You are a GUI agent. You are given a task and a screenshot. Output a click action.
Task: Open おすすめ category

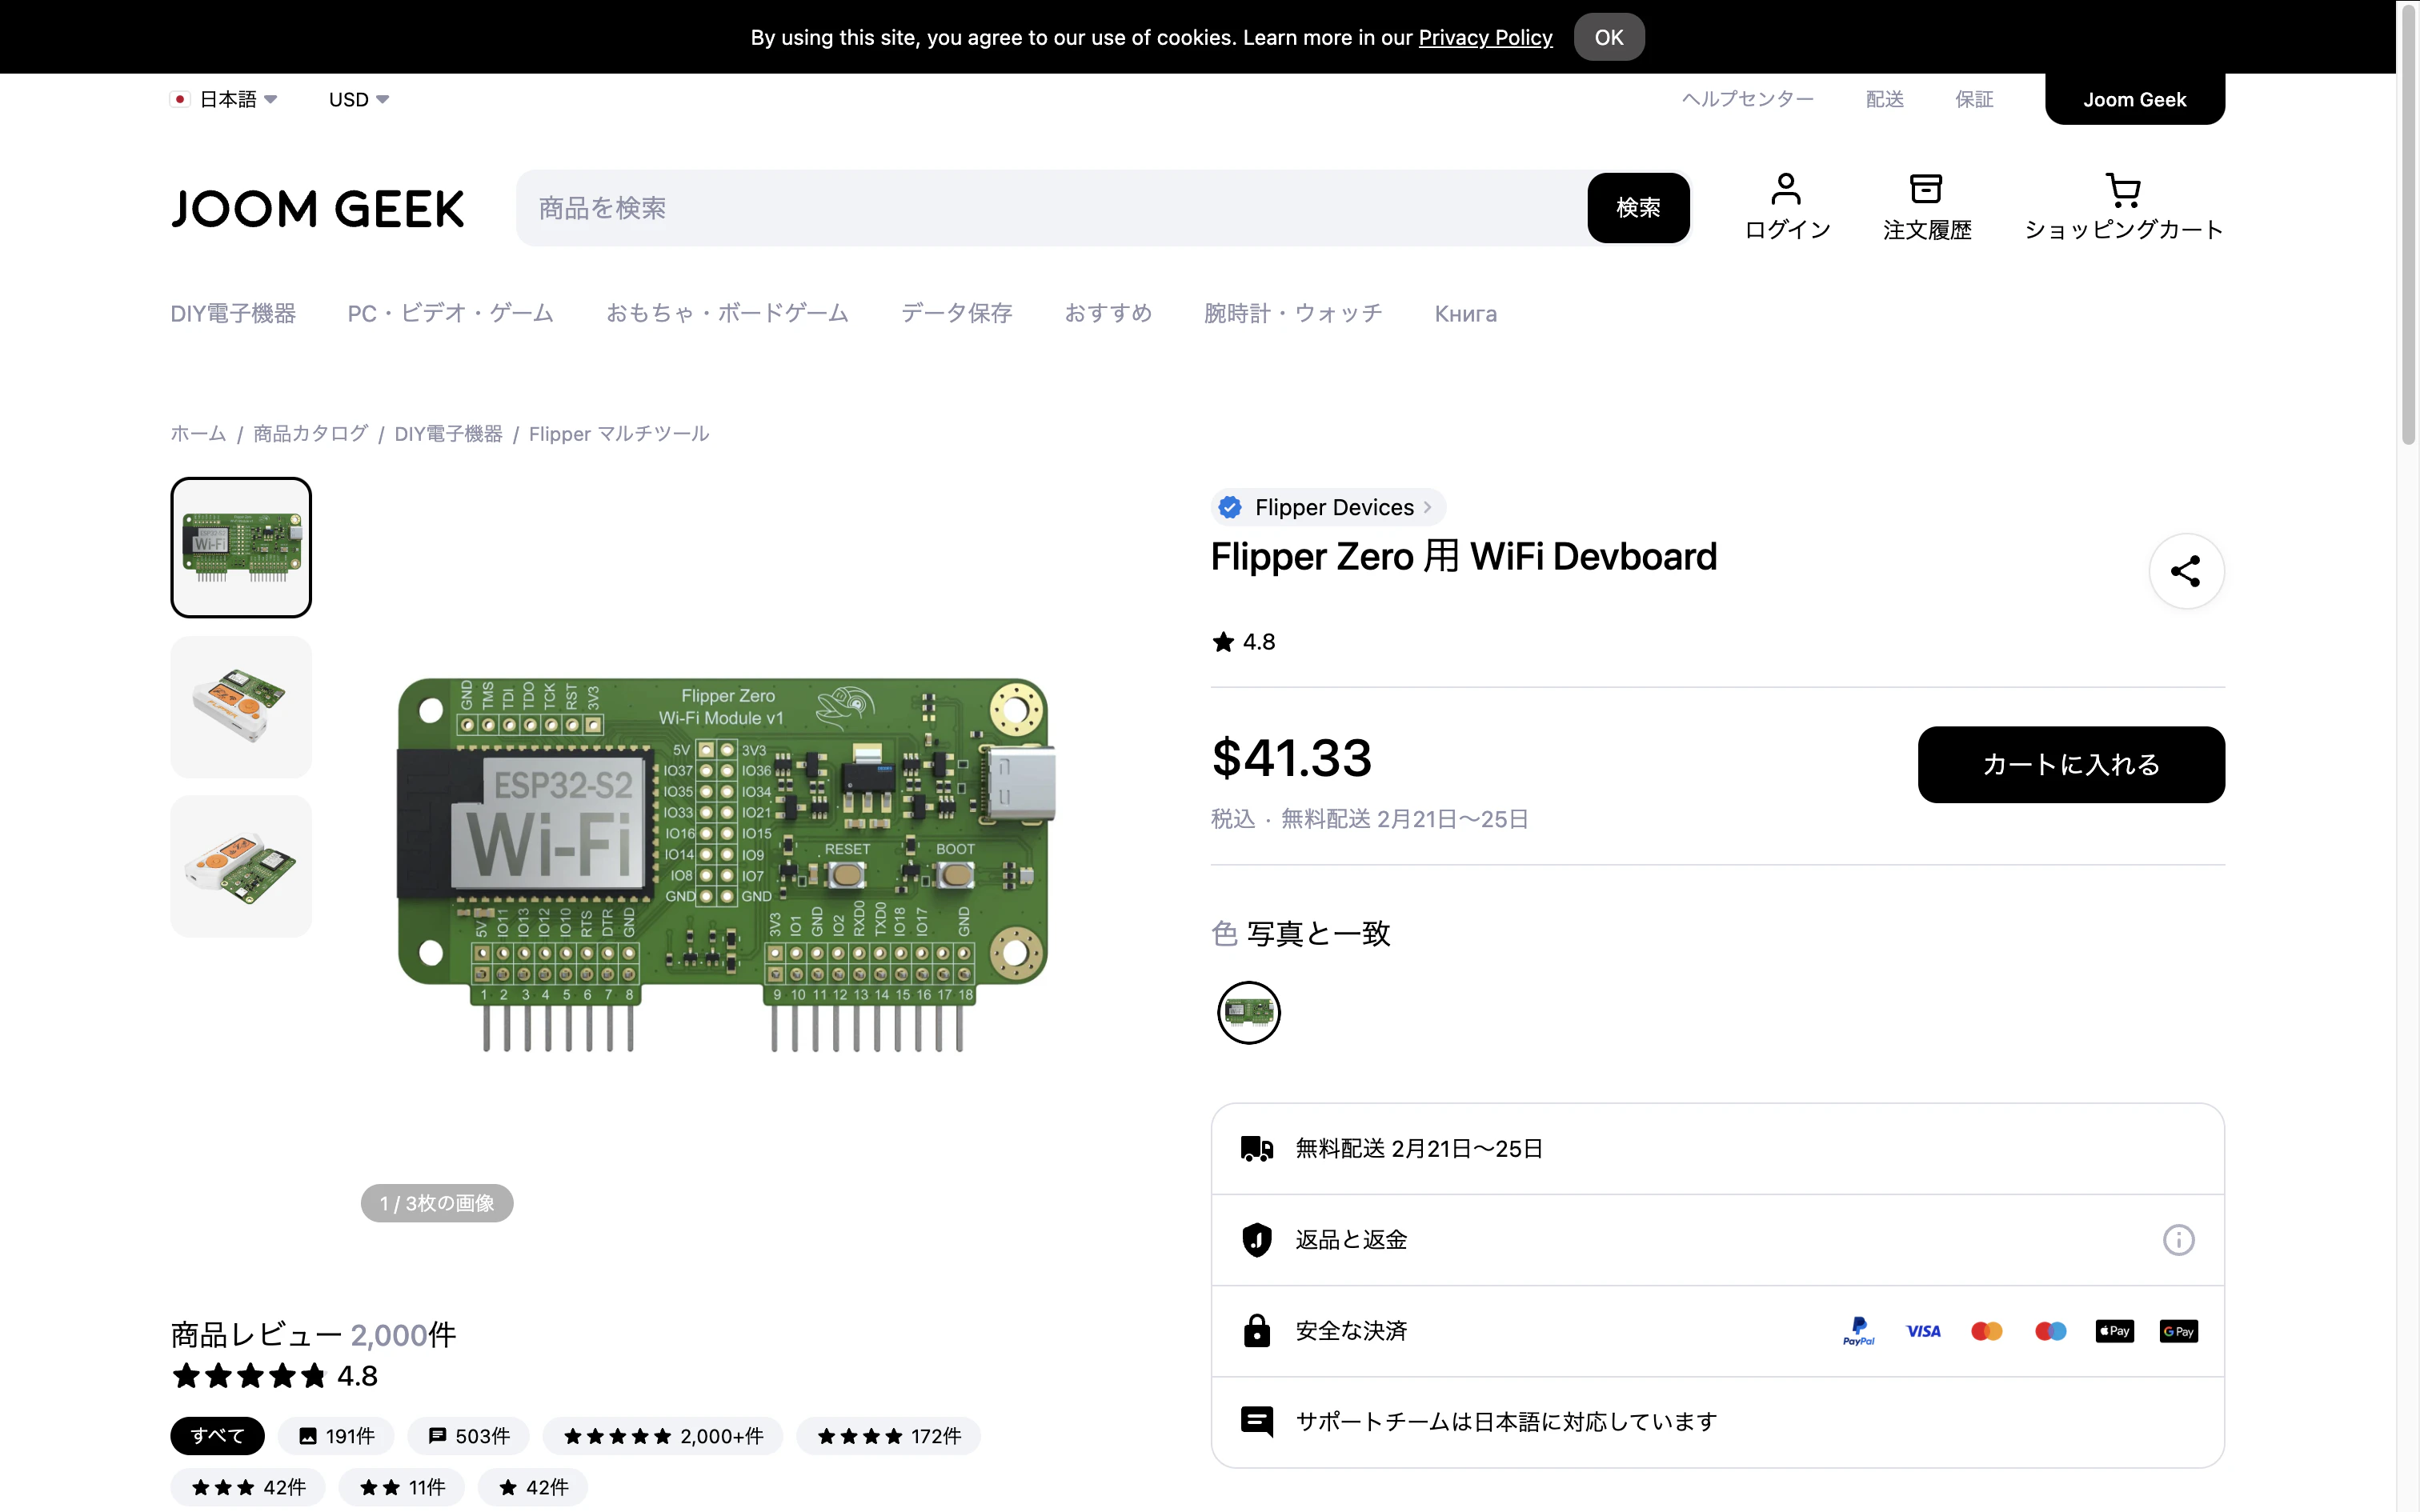pyautogui.click(x=1108, y=314)
